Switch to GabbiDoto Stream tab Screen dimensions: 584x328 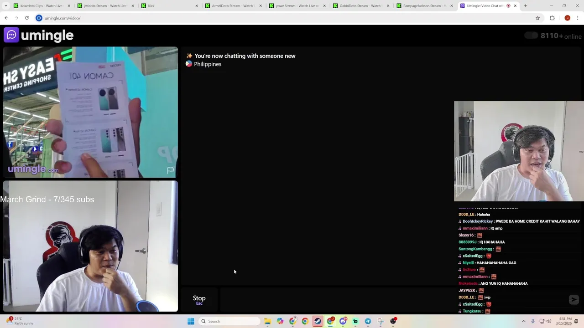click(361, 6)
